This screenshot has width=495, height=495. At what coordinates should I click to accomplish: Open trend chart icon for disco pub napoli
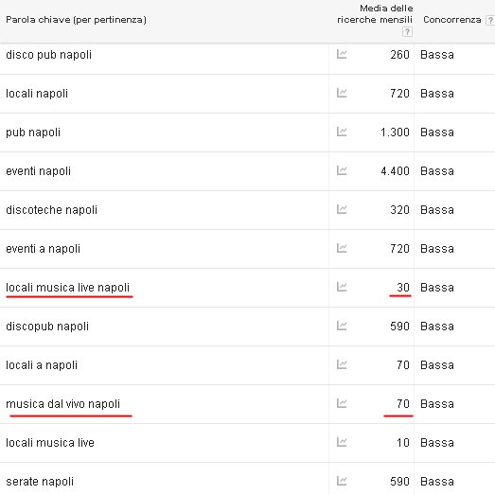(x=342, y=54)
